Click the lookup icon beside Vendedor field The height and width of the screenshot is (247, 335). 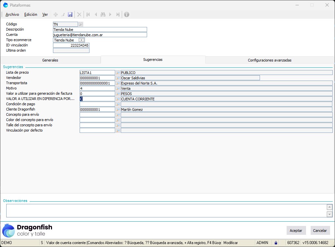click(118, 78)
